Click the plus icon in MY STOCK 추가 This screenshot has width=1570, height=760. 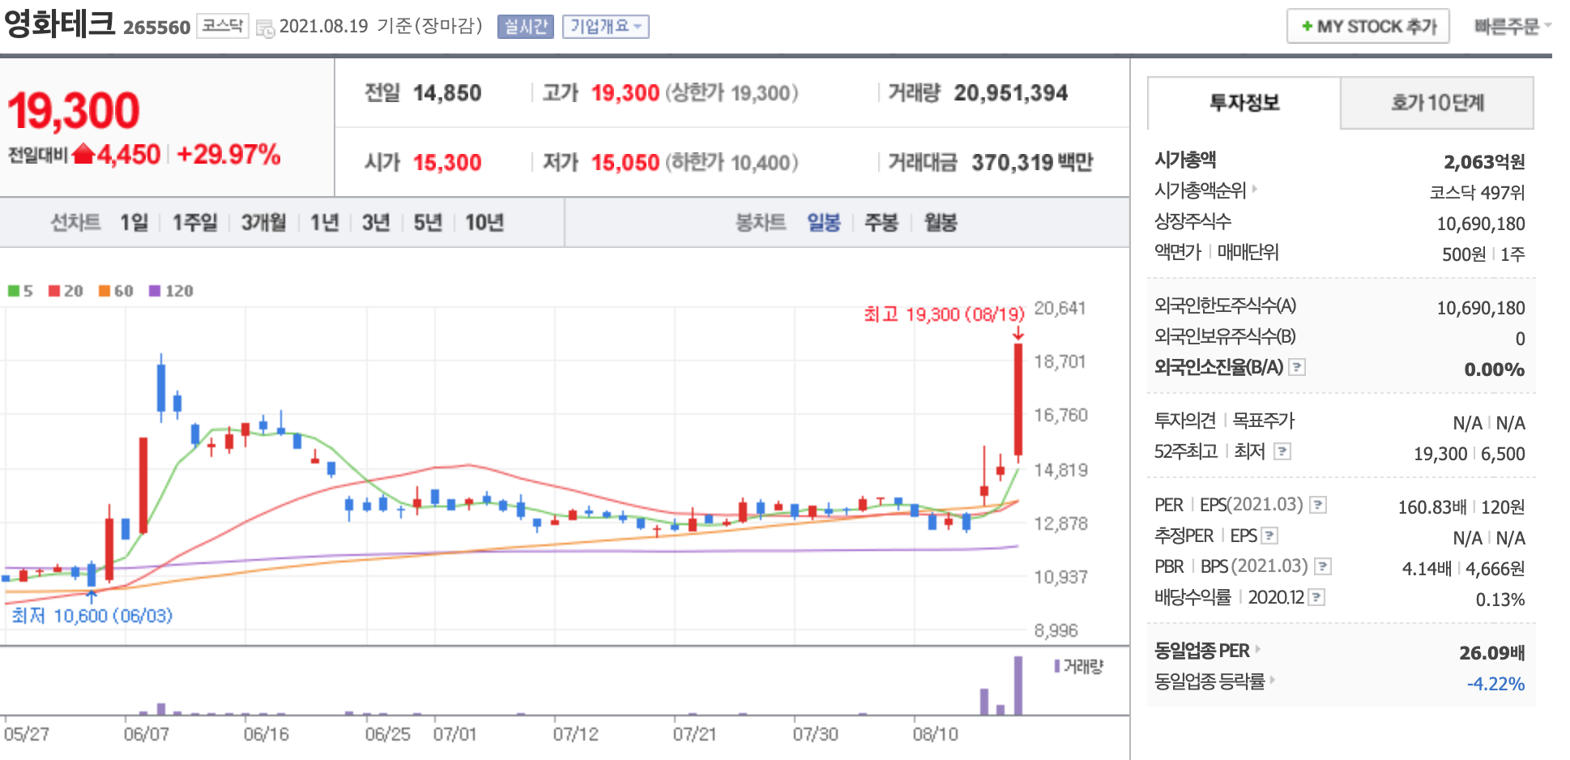tap(1307, 27)
